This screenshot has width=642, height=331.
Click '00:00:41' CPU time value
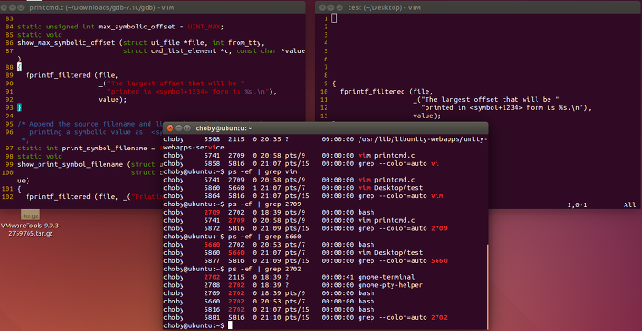pos(338,277)
